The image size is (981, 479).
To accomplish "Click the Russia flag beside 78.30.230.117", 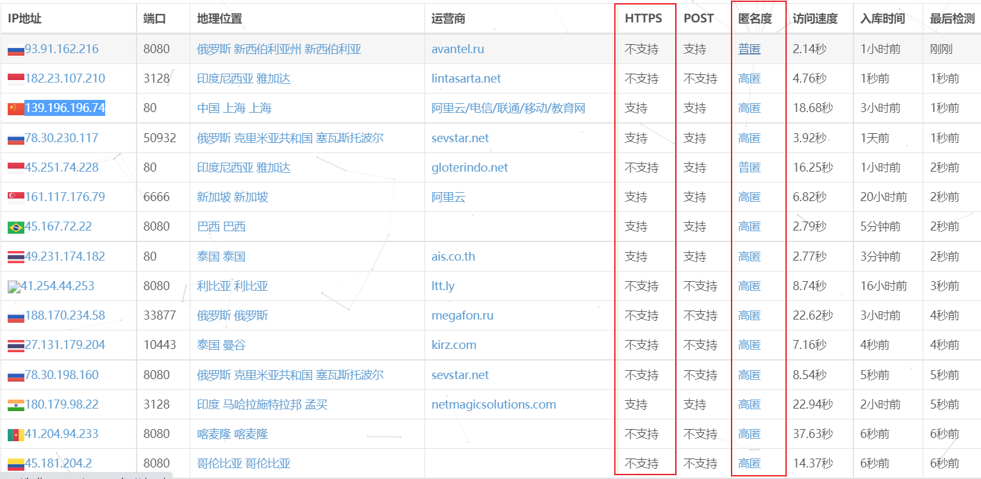I will [x=16, y=138].
